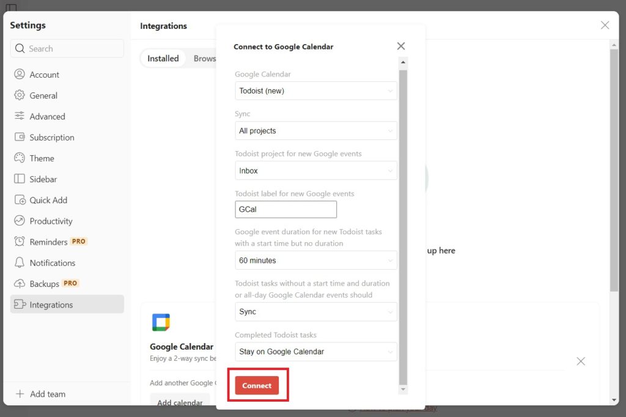This screenshot has width=626, height=417.
Task: Open the Google Calendar dropdown showing Todoist (new)
Action: click(x=316, y=91)
